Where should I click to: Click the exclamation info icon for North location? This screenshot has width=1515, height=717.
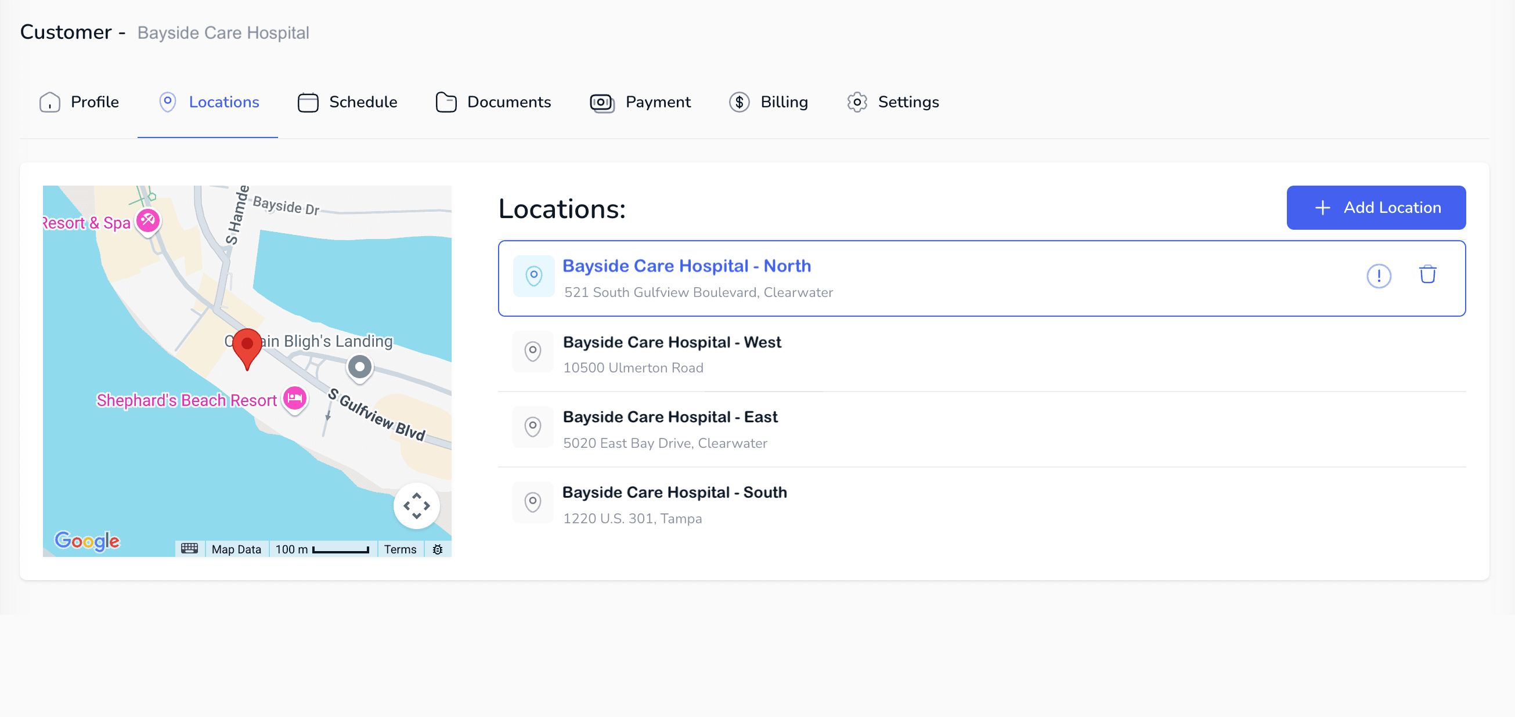pos(1378,276)
